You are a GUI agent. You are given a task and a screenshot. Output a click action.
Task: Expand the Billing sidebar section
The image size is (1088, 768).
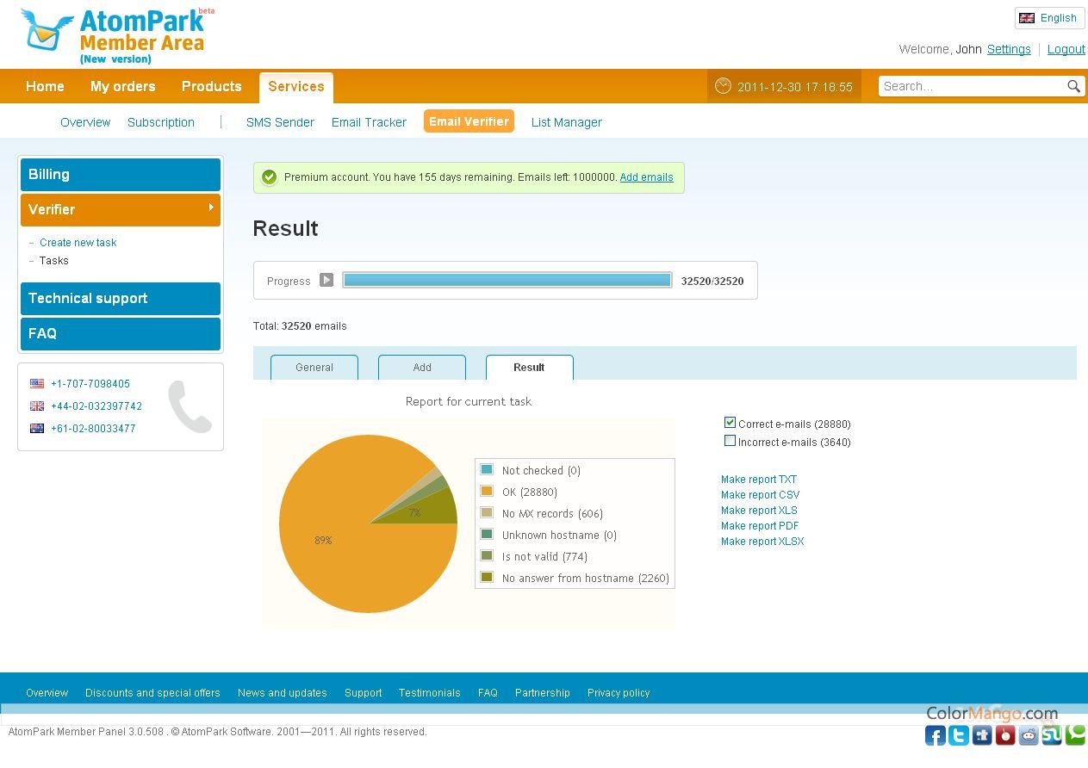point(121,174)
